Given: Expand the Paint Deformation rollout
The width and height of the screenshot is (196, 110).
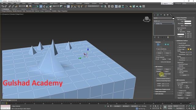Looking at the screenshot, I should (x=164, y=92).
